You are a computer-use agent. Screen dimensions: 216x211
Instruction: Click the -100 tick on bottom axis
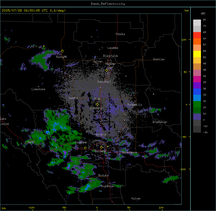[x=31, y=207]
